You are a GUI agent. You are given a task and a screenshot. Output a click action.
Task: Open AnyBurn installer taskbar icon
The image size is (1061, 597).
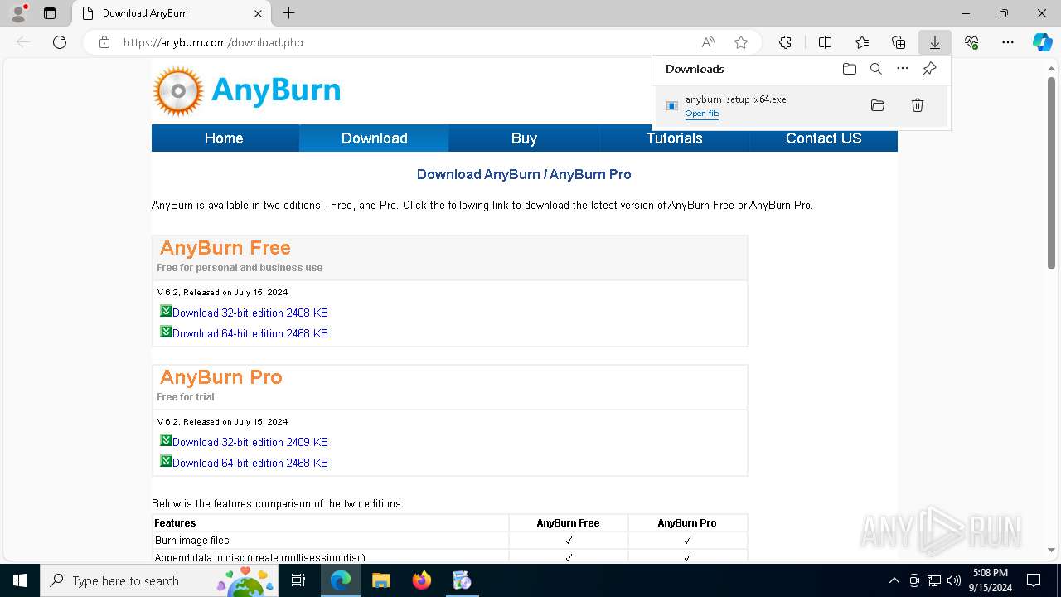click(x=463, y=580)
